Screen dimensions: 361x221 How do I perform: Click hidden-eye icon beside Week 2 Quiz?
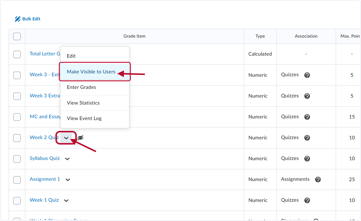[80, 138]
